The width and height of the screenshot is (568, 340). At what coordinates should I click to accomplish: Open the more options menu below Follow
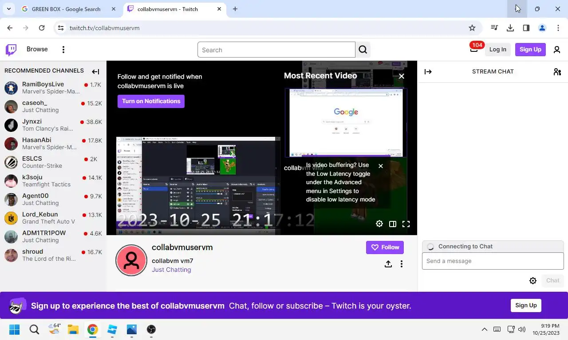[402, 264]
